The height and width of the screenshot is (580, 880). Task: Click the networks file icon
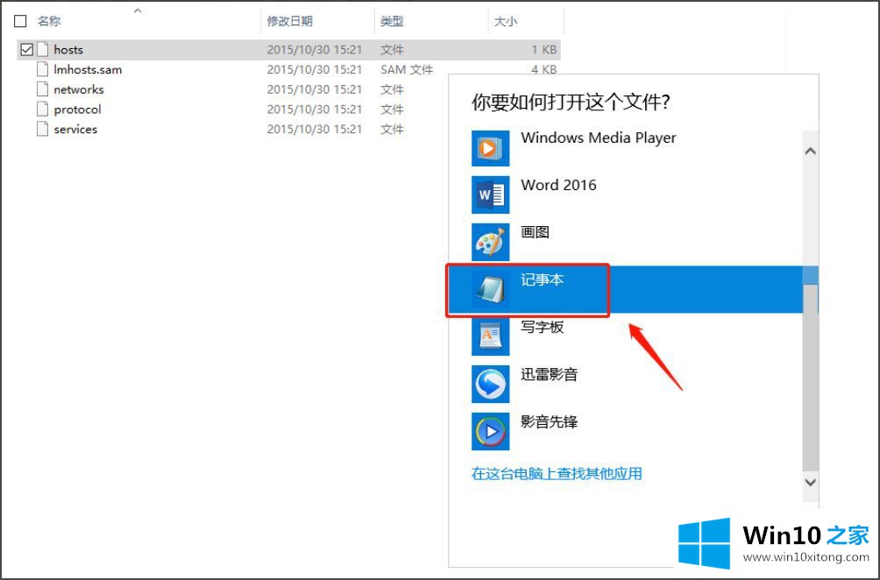[x=43, y=89]
